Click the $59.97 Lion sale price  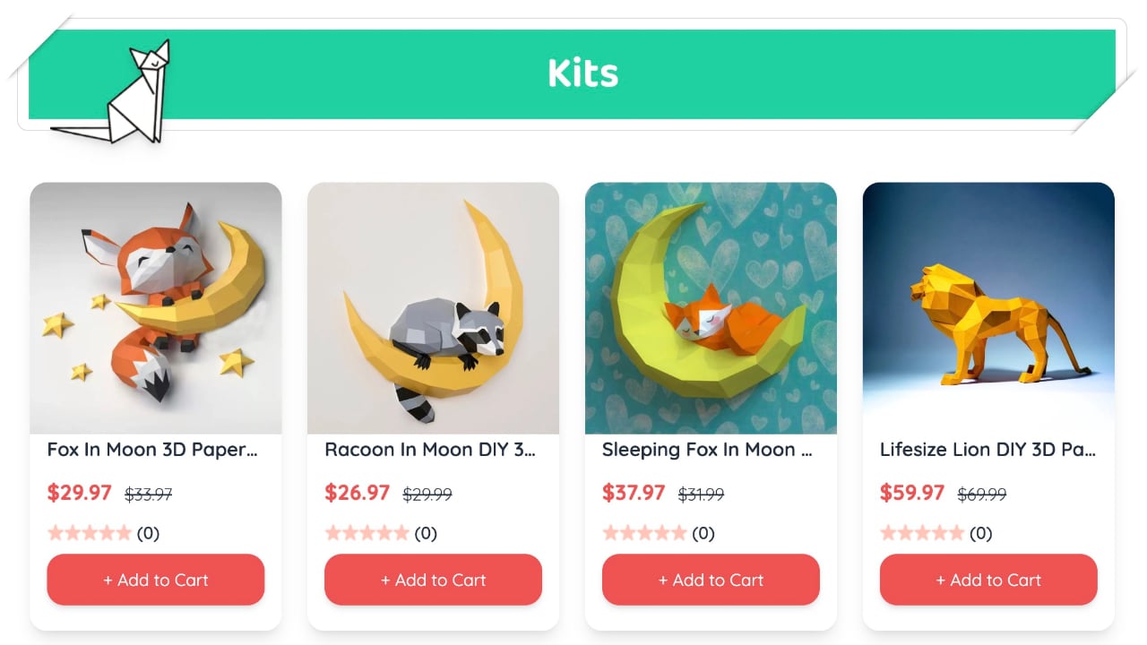(x=912, y=493)
